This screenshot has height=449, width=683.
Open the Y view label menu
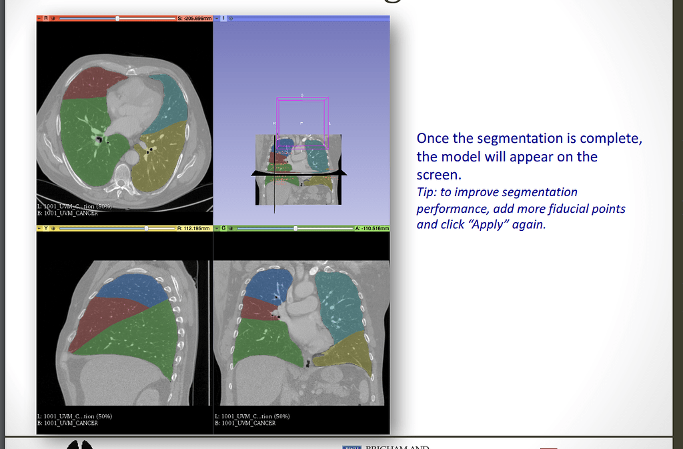(x=45, y=228)
